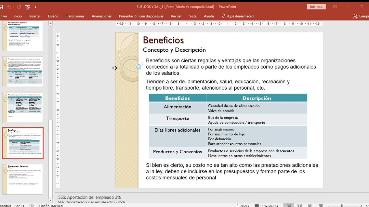Open the Inicio ribbon tab
Screen dimensions: 369x207
tap(17, 16)
